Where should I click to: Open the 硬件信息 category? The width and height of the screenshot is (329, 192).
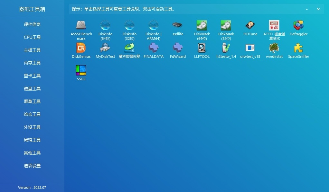(x=32, y=24)
